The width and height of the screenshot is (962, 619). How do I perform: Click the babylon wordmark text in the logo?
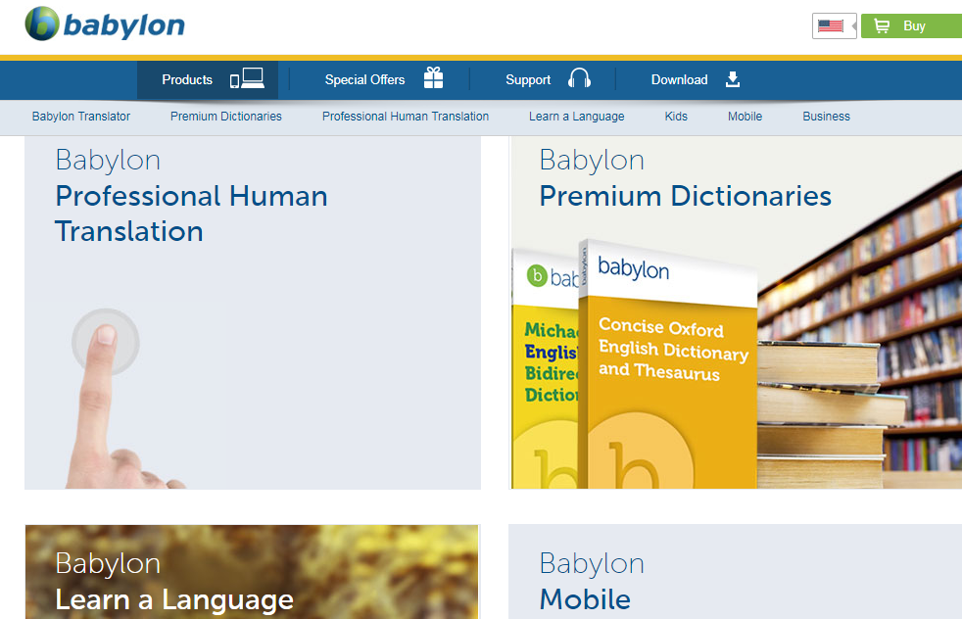pos(124,25)
